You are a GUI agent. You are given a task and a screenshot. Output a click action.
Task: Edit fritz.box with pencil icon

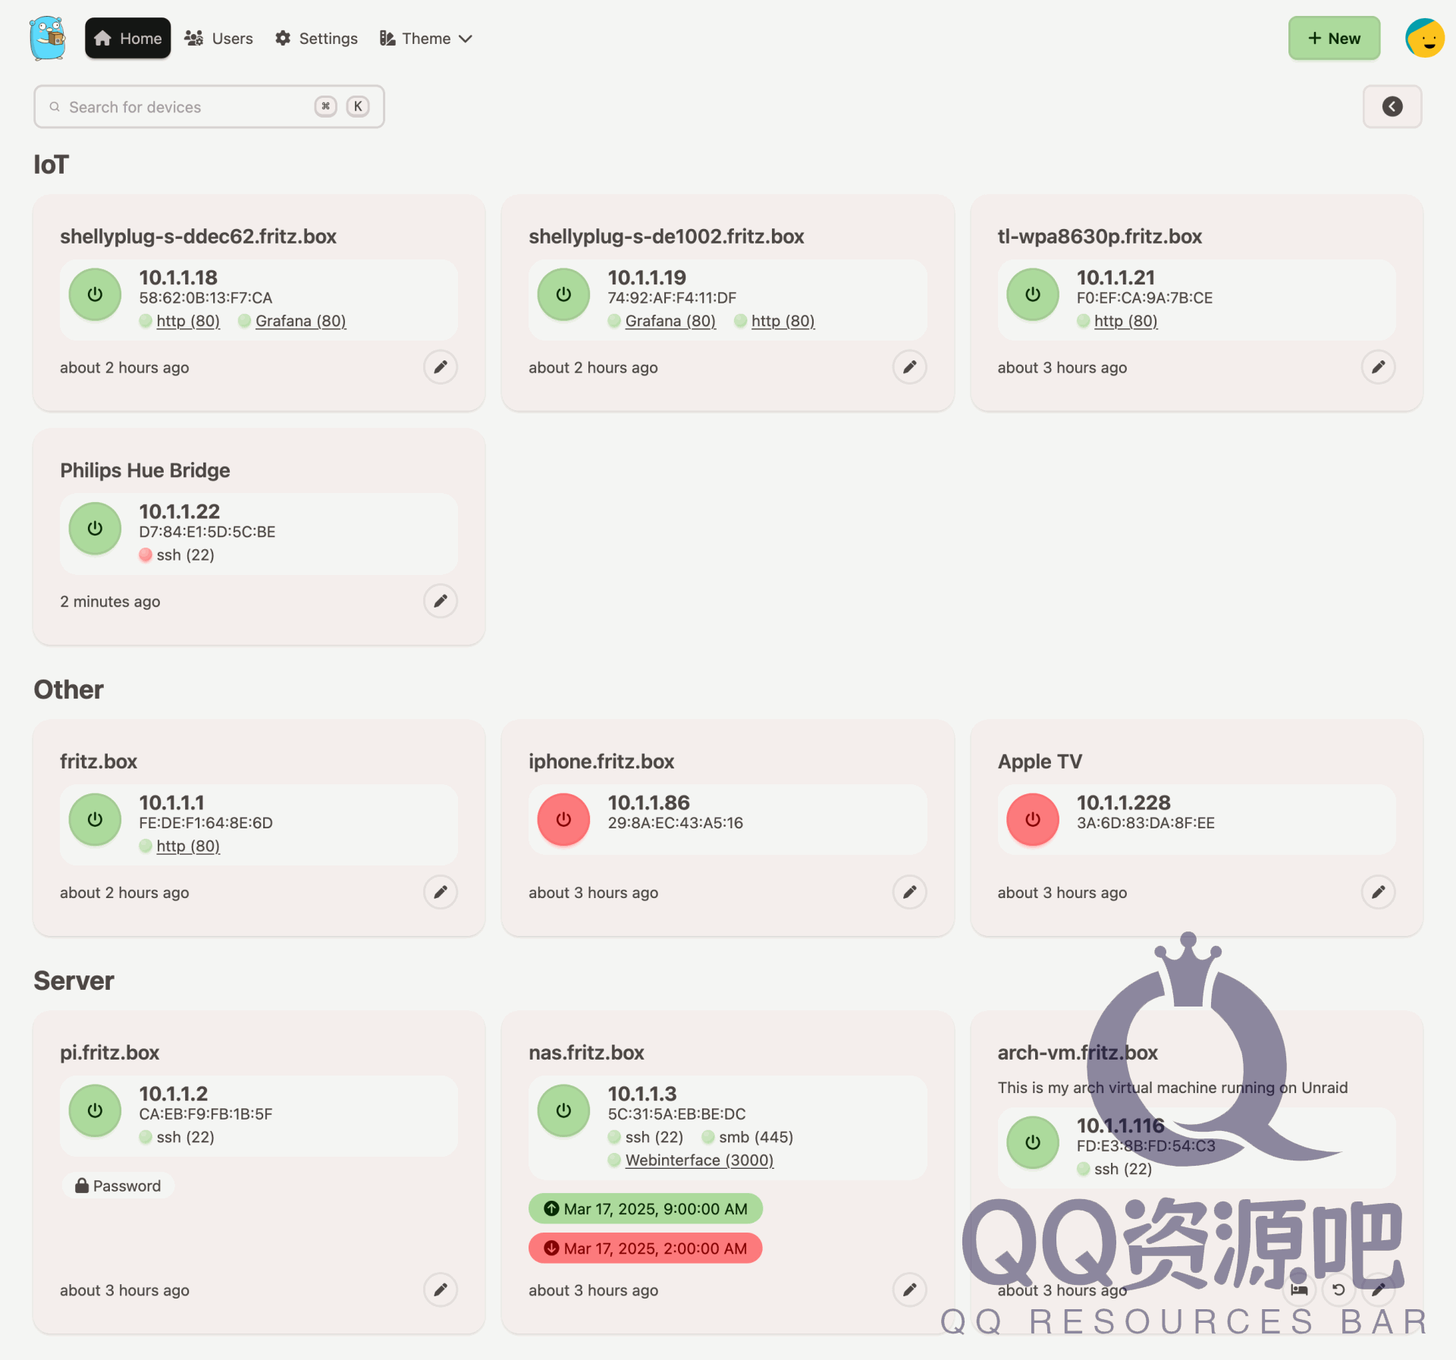tap(440, 892)
